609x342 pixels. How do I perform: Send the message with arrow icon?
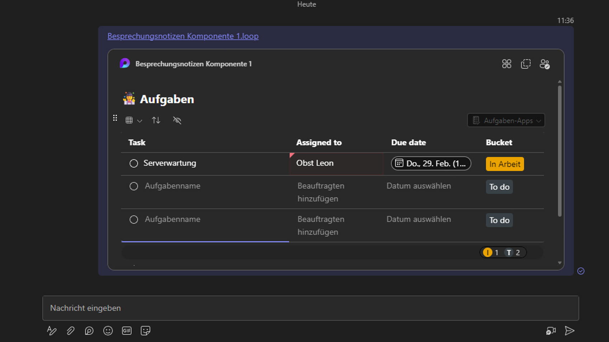point(570,331)
